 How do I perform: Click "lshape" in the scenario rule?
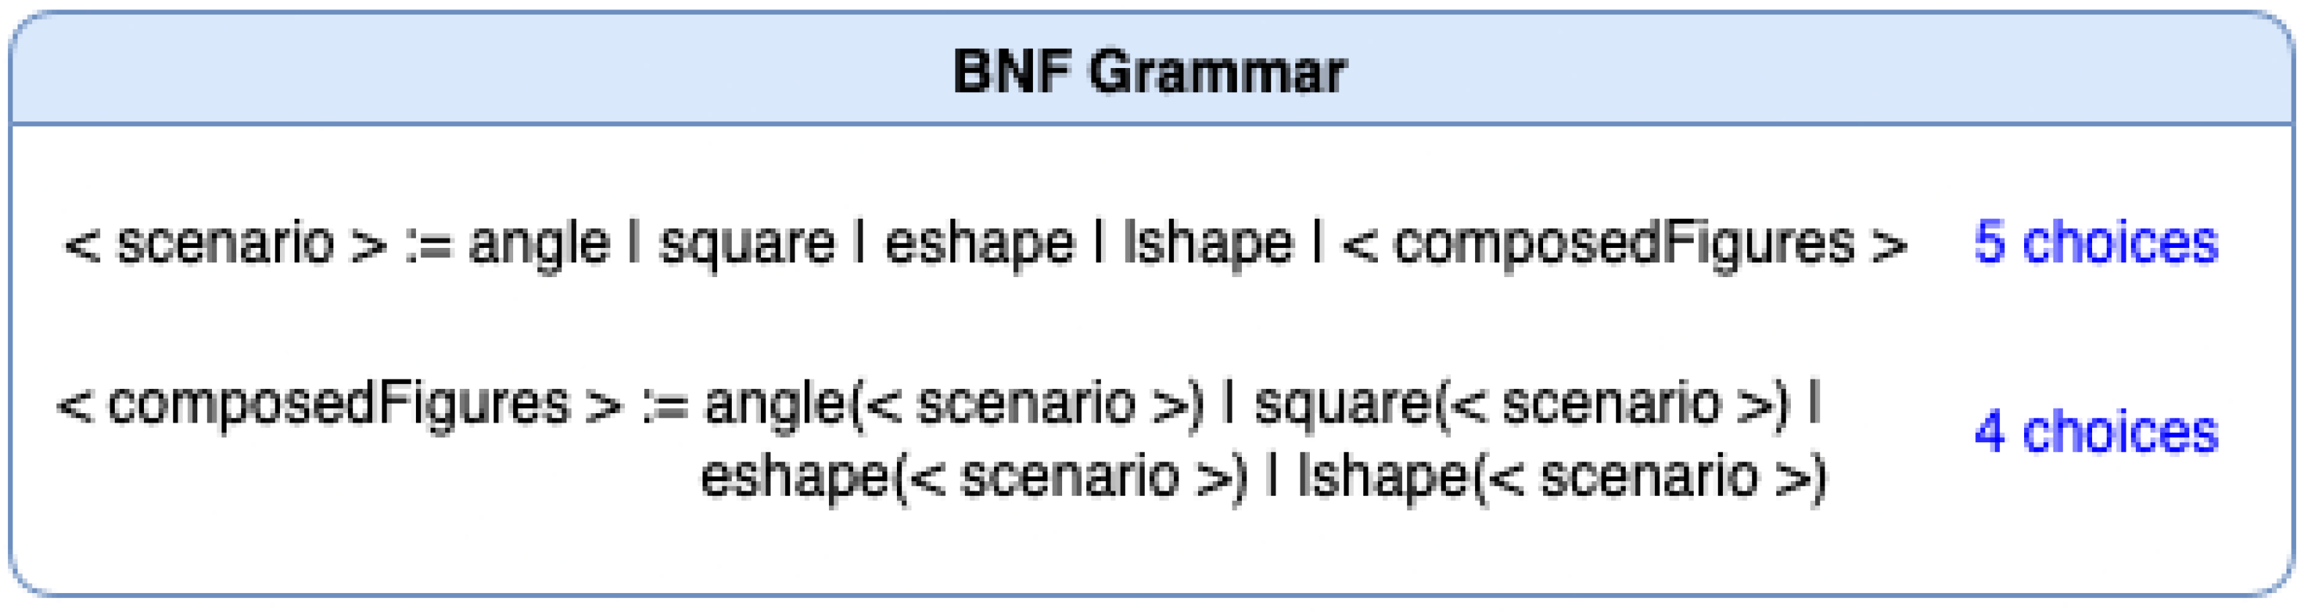tap(1208, 243)
